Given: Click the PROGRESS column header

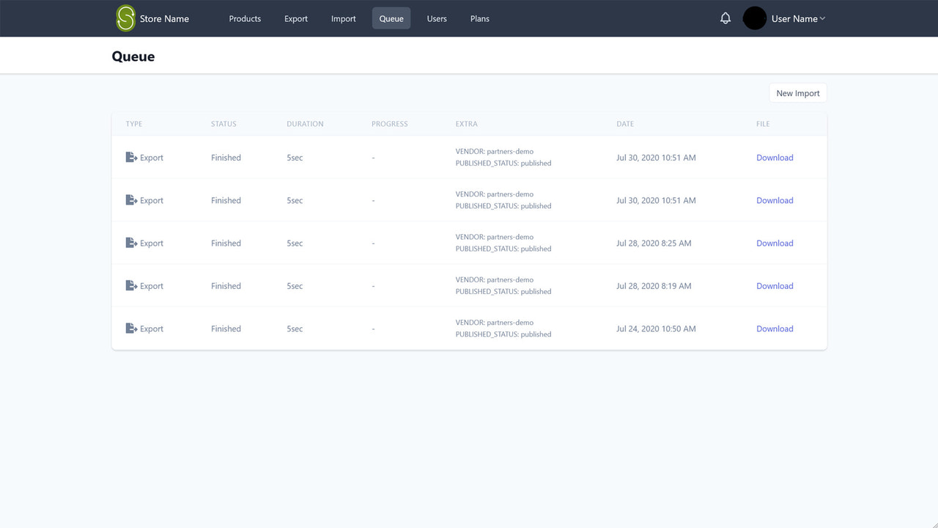Looking at the screenshot, I should pos(390,124).
